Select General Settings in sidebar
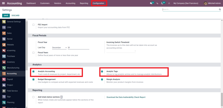This screenshot has height=108, width=223. 14,22
